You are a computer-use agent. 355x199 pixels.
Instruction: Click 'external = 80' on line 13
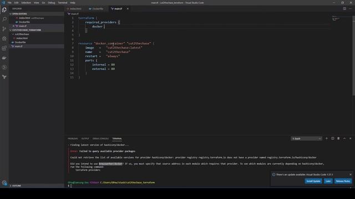[x=103, y=69]
